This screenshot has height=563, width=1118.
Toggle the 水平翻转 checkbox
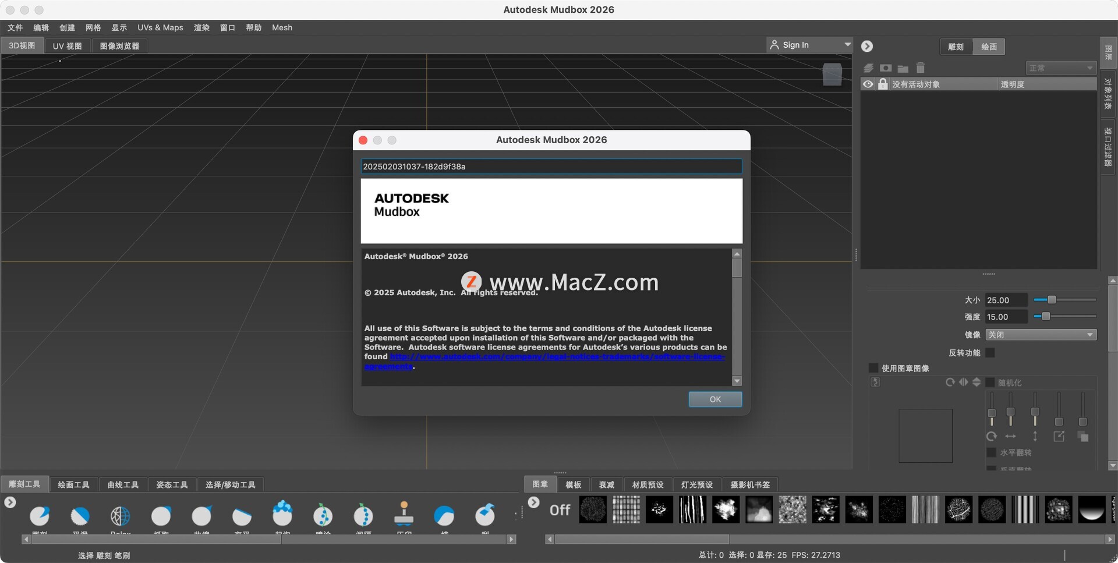992,452
